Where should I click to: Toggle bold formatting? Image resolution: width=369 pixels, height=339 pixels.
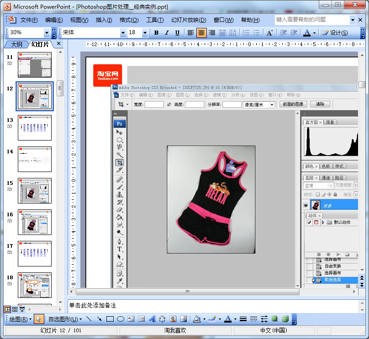(x=156, y=33)
